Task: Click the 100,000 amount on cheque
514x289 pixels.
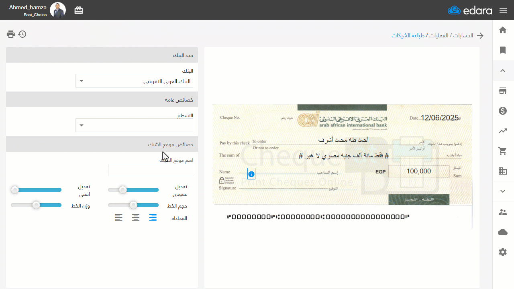Action: [418, 171]
